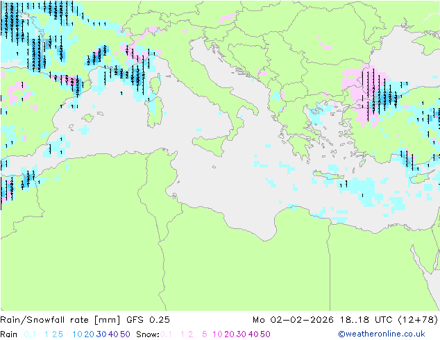Click the Rain legend value 40
The height and width of the screenshot is (340, 440).
(x=113, y=334)
